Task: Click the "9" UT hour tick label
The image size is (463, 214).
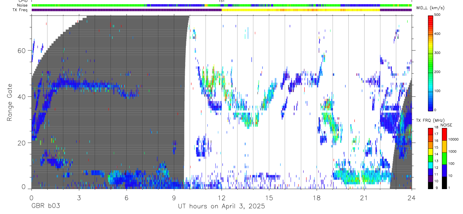Action: (174, 197)
